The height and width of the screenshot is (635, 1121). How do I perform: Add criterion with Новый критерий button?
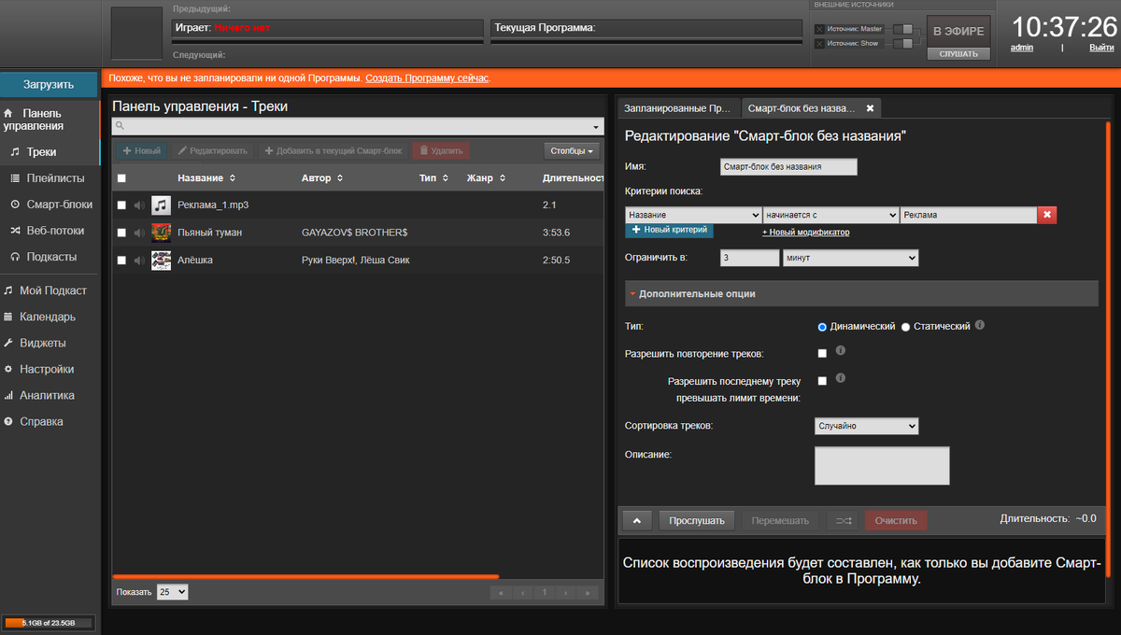click(669, 230)
